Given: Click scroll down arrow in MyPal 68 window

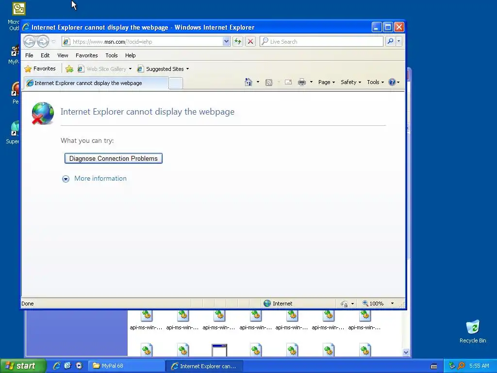Looking at the screenshot, I should pyautogui.click(x=406, y=353).
